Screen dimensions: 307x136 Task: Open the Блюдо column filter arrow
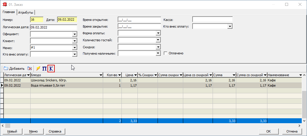click(x=101, y=75)
